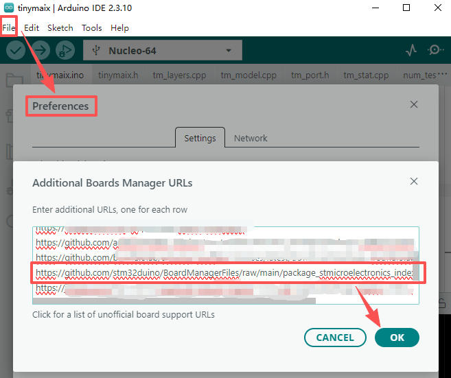Close the Preferences dialog
451x378 pixels.
pos(414,104)
